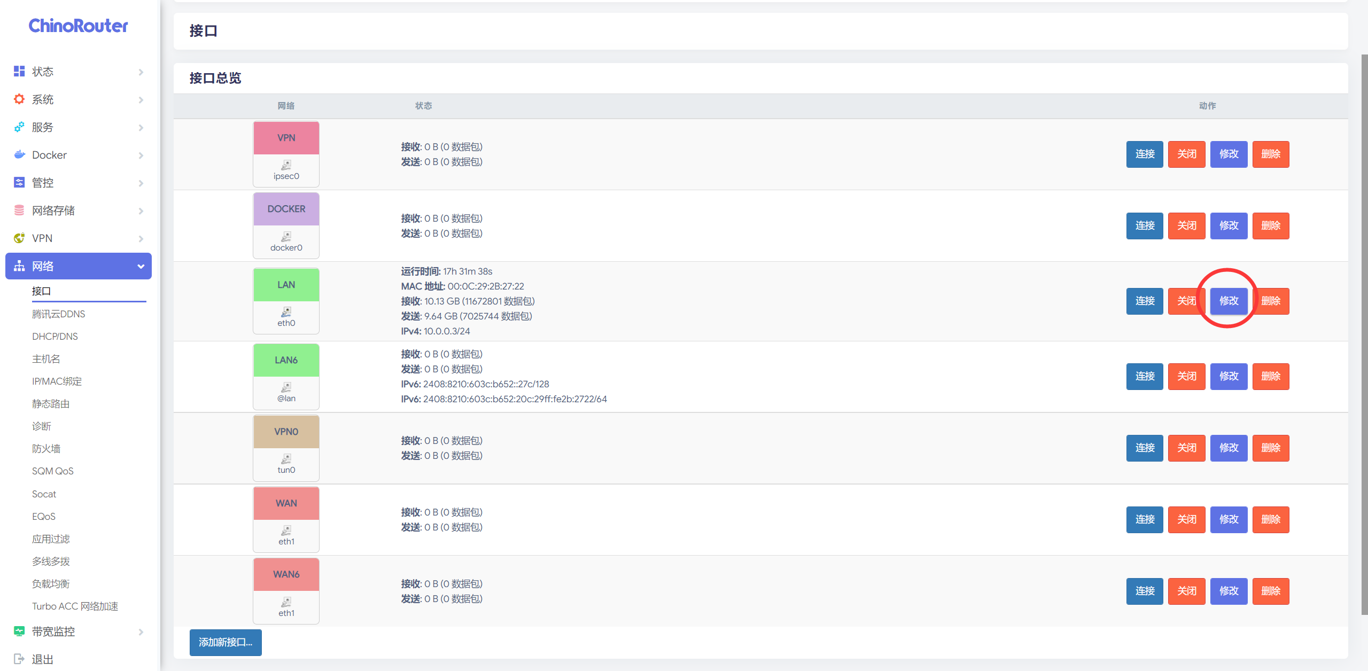This screenshot has width=1368, height=671.
Task: Click the eth1 device icon under WAN6
Action: click(x=286, y=602)
